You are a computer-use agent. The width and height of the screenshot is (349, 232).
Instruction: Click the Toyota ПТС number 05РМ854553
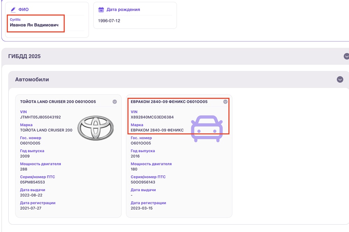pos(32,182)
